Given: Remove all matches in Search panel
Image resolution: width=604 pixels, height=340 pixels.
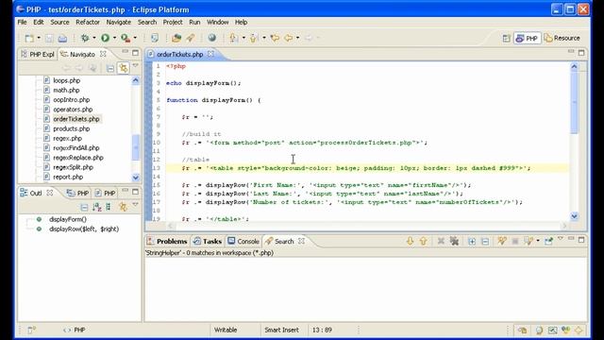Looking at the screenshot, I should [x=455, y=242].
